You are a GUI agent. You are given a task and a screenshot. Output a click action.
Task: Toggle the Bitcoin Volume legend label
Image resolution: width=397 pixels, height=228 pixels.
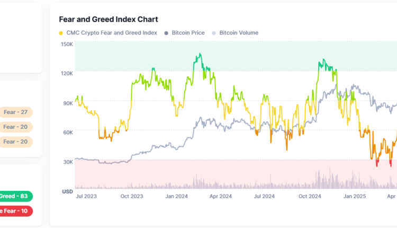239,33
